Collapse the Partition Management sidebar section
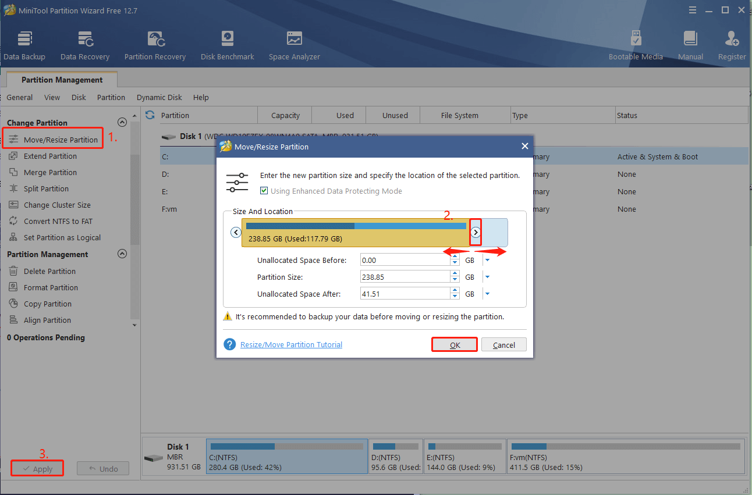752x495 pixels. point(122,254)
